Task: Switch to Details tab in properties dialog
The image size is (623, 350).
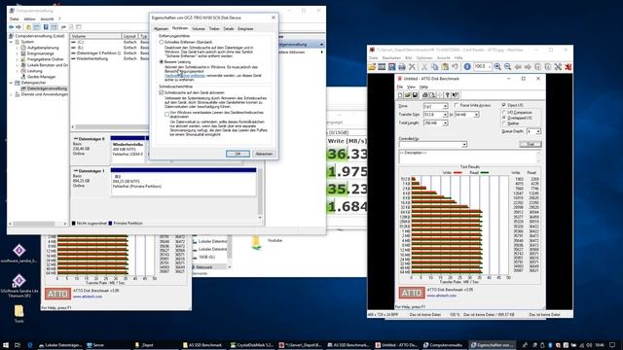Action: point(229,28)
